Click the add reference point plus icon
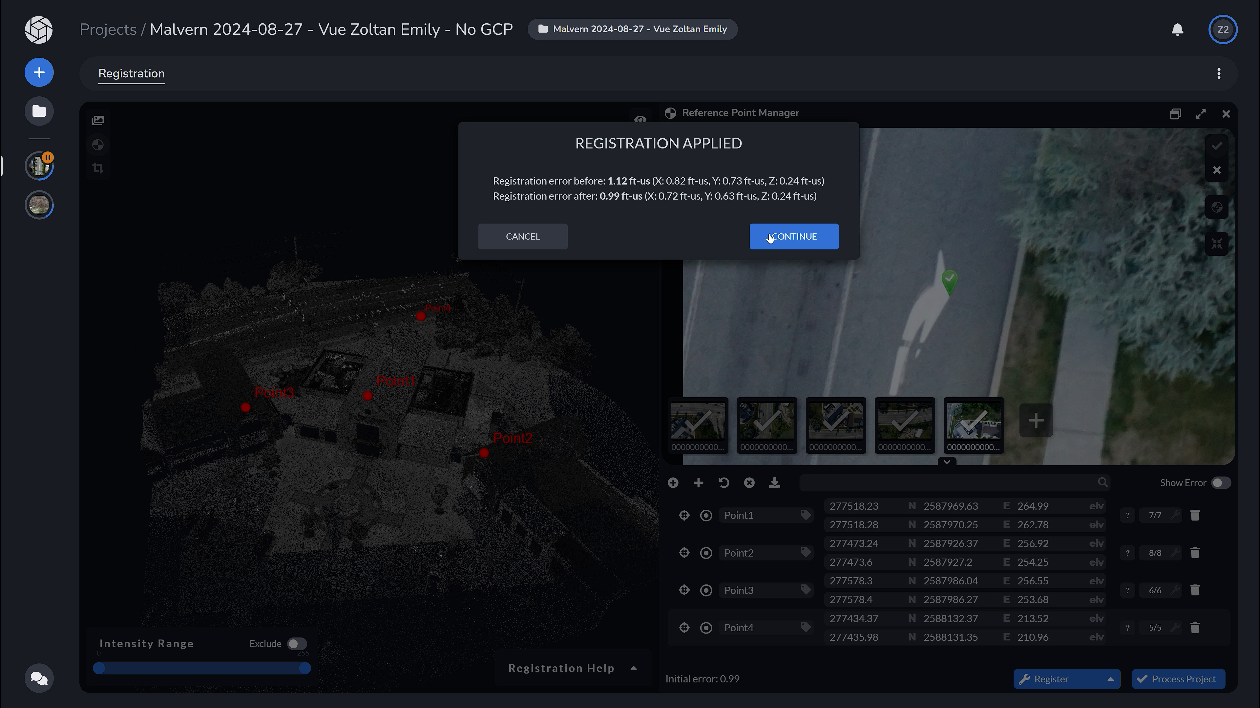Image resolution: width=1260 pixels, height=708 pixels. [699, 482]
